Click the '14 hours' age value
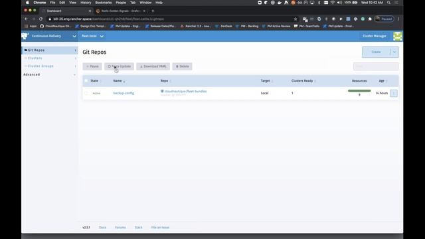This screenshot has height=239, width=425. (382, 93)
